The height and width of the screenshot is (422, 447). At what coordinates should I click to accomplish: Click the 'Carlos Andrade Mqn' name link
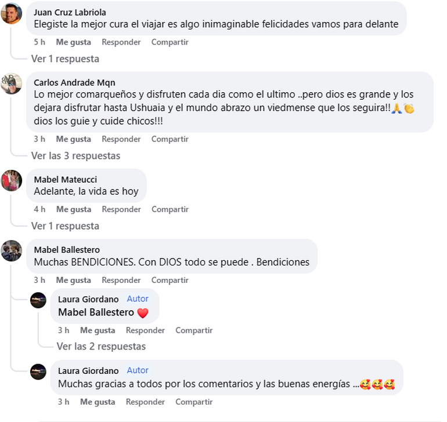(74, 82)
